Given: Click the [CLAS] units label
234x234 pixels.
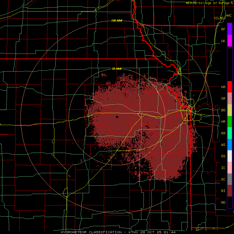Looking at the screenshot, I should (220, 18).
